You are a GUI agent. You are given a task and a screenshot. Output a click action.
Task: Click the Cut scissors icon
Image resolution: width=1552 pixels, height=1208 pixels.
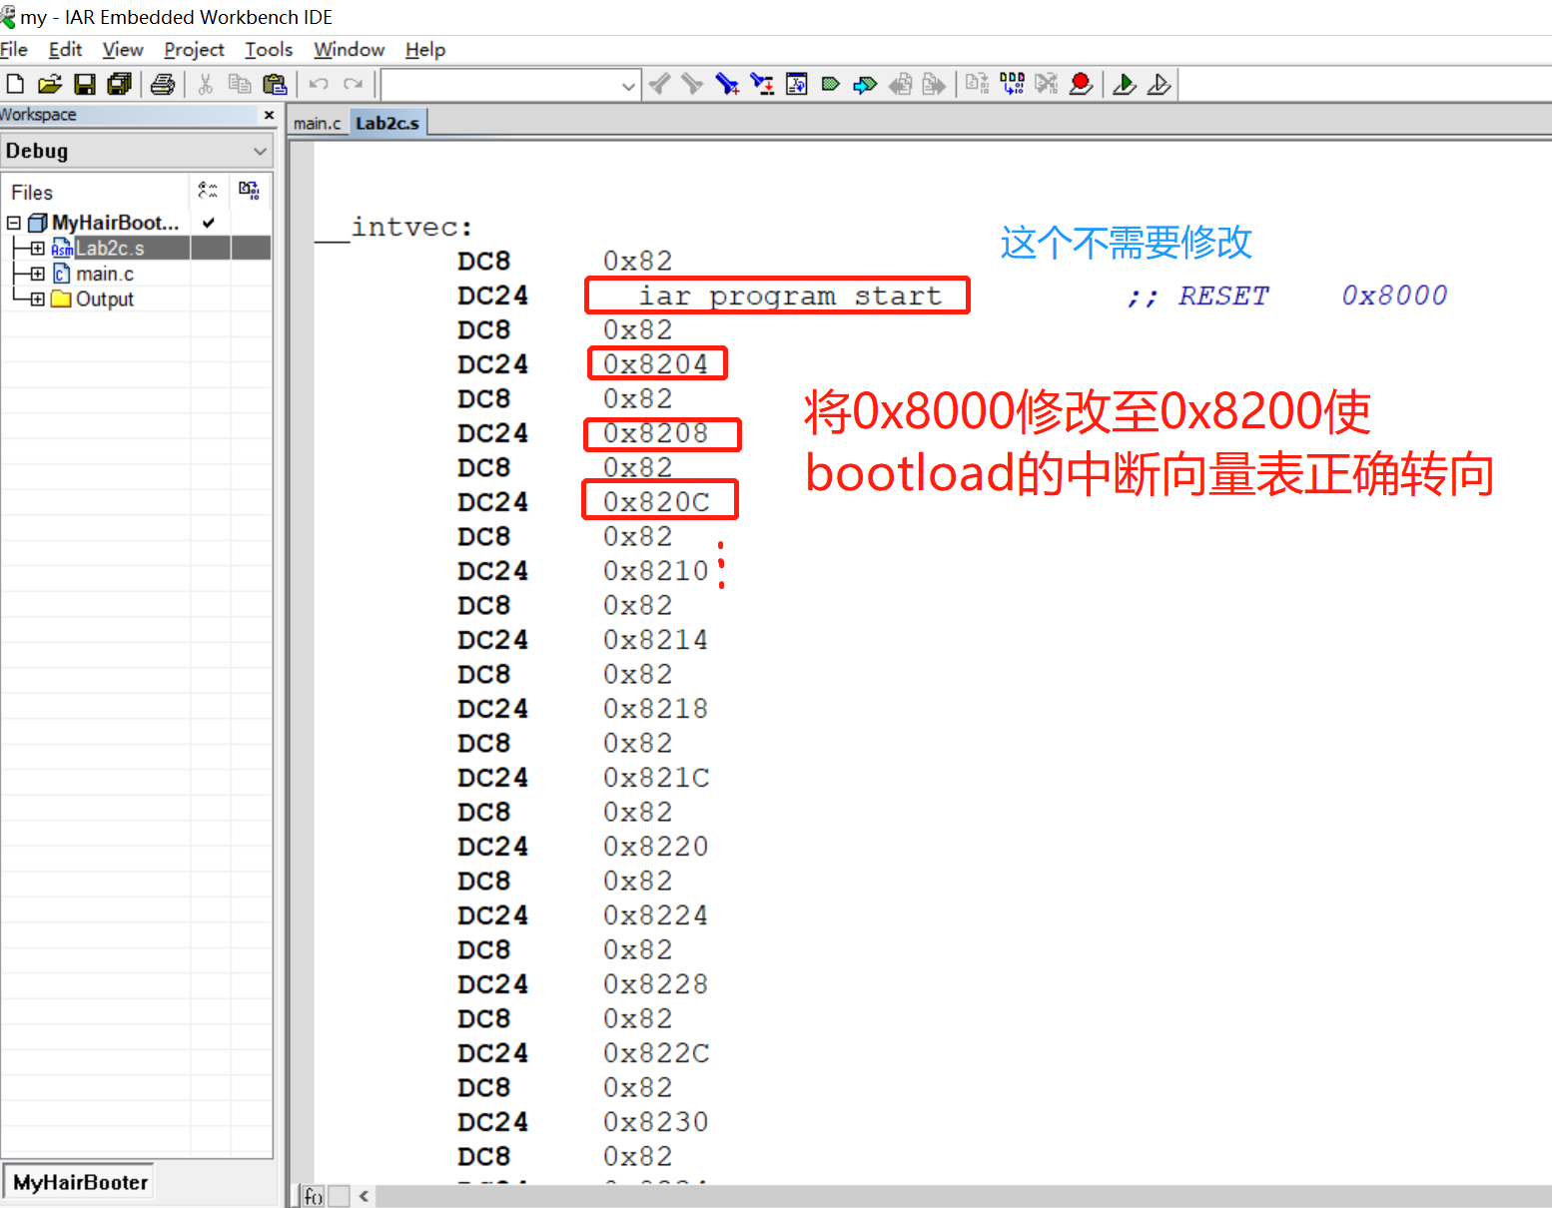pos(206,84)
